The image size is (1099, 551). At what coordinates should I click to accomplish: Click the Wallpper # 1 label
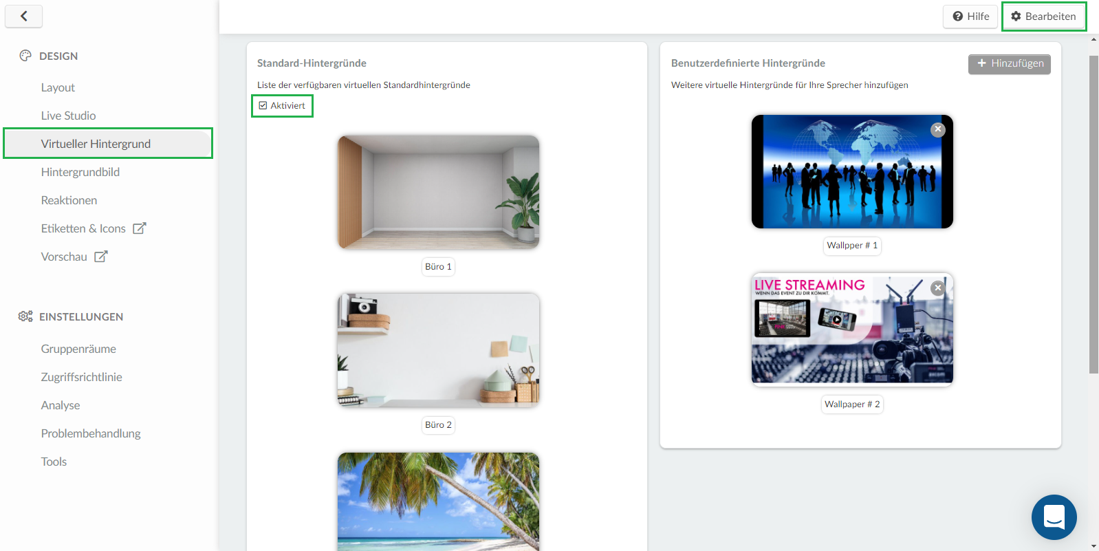[x=852, y=246]
